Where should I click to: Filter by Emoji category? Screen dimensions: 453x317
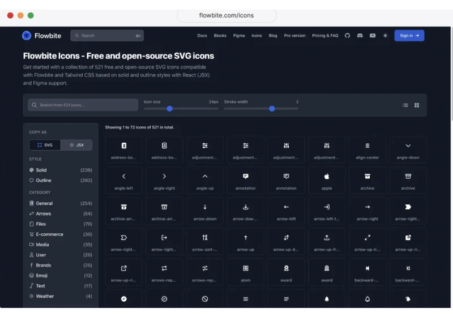[61, 276]
